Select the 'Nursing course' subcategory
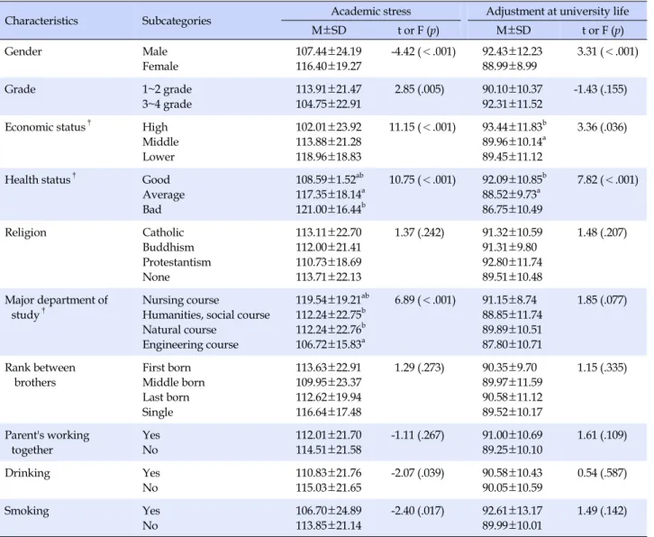Image resolution: width=654 pixels, height=537 pixels. tap(180, 300)
